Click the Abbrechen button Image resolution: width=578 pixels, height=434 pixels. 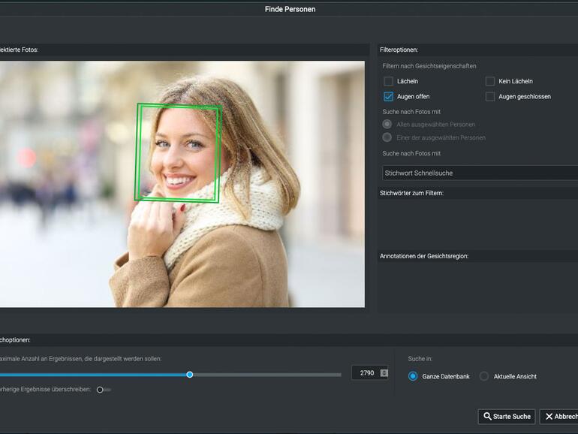pos(560,417)
